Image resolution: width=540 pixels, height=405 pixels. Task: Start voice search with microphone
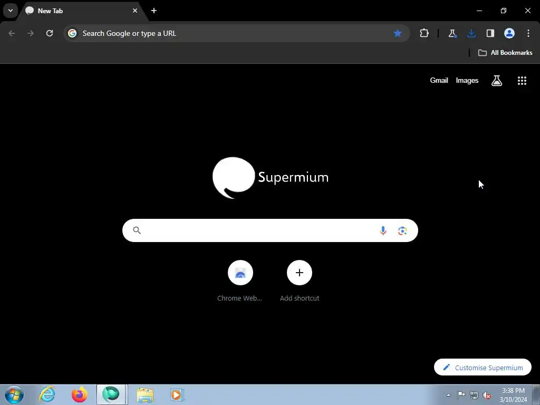[x=383, y=230]
